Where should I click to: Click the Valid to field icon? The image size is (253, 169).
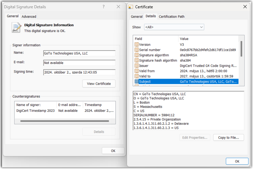[x=137, y=76]
